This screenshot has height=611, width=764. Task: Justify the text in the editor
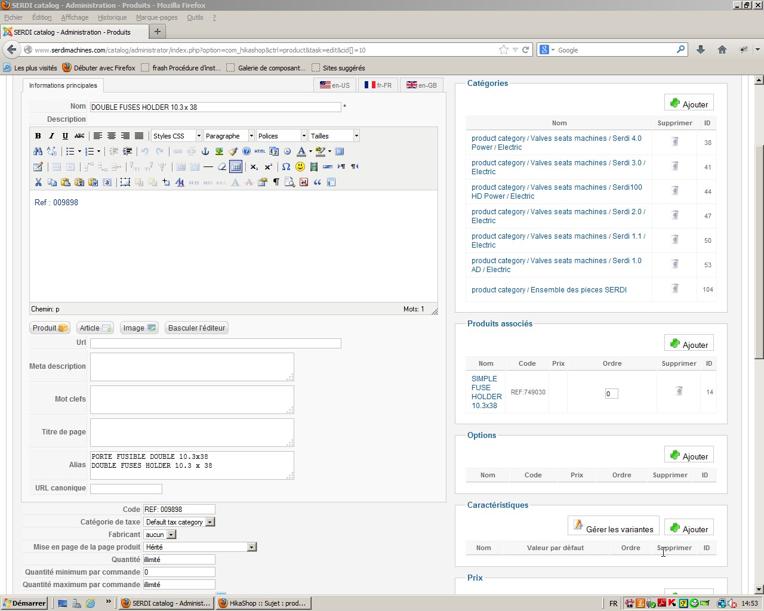click(139, 136)
